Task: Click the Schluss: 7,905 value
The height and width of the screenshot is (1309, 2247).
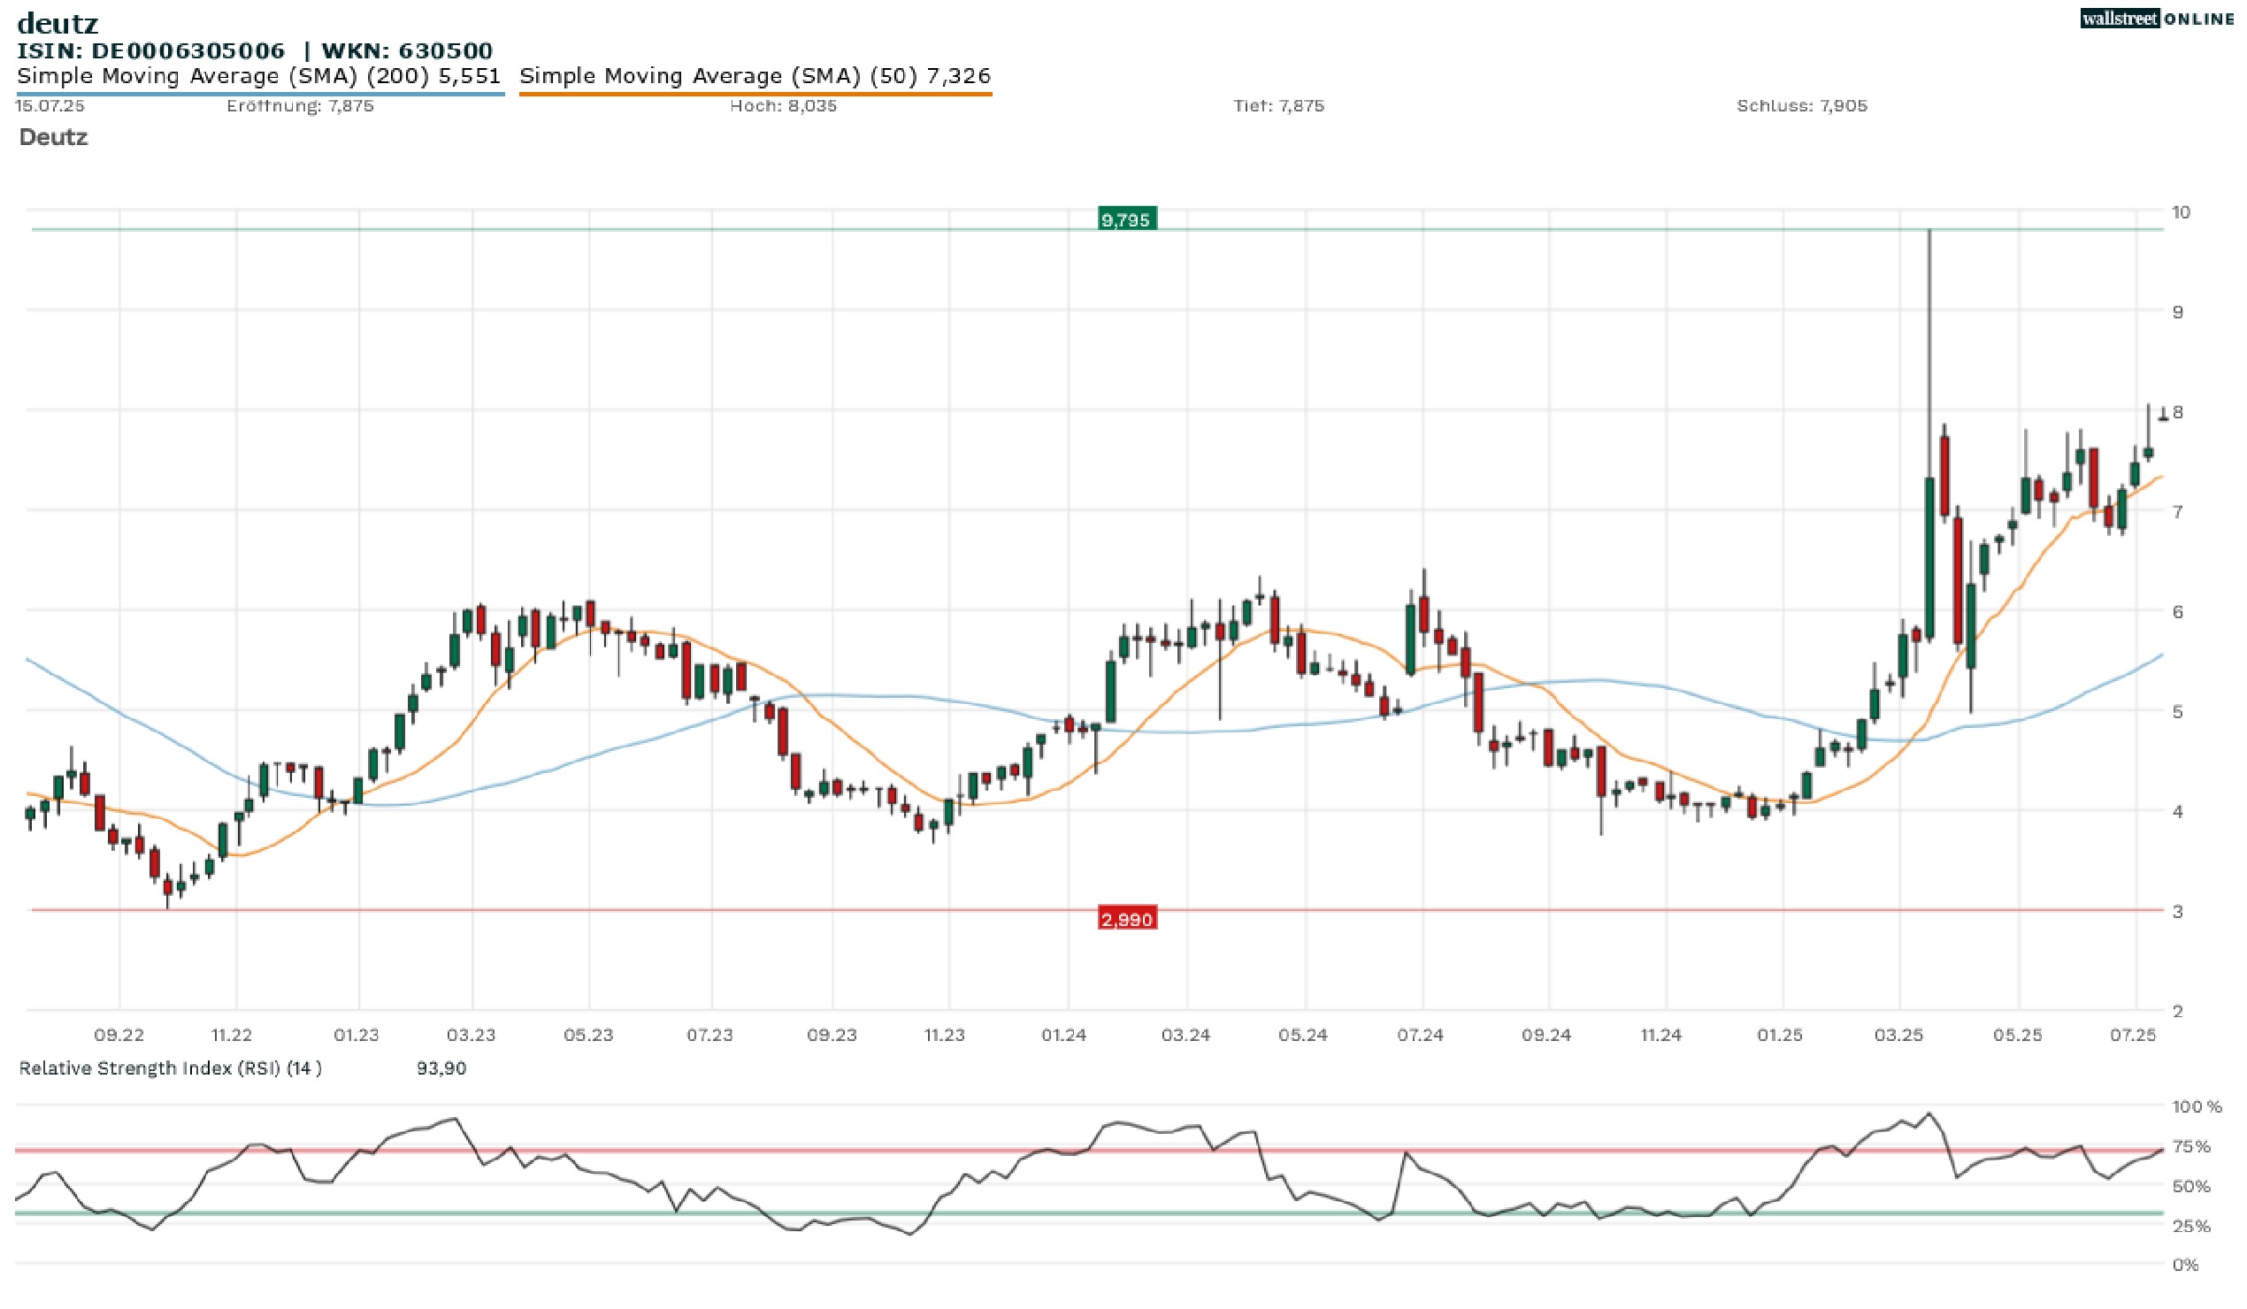Action: point(1802,105)
